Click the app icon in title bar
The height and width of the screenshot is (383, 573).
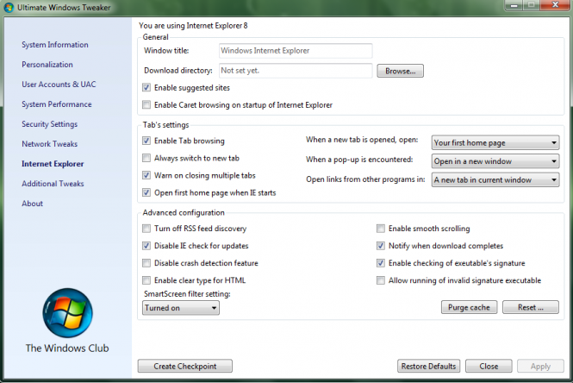click(9, 8)
